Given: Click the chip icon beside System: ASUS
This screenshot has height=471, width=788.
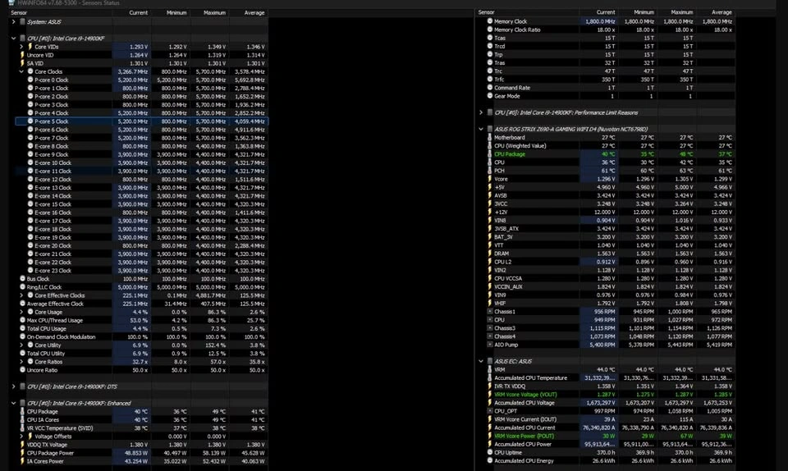Looking at the screenshot, I should [22, 21].
